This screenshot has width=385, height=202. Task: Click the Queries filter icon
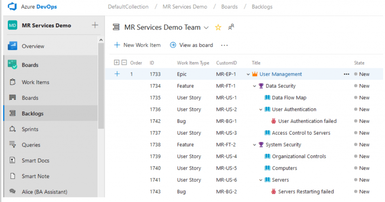point(12,144)
